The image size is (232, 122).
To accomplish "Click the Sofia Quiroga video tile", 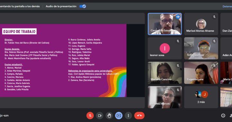I will click(201, 48).
